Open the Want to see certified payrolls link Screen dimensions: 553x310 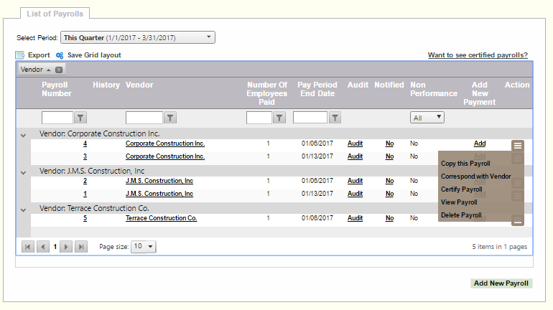click(478, 55)
